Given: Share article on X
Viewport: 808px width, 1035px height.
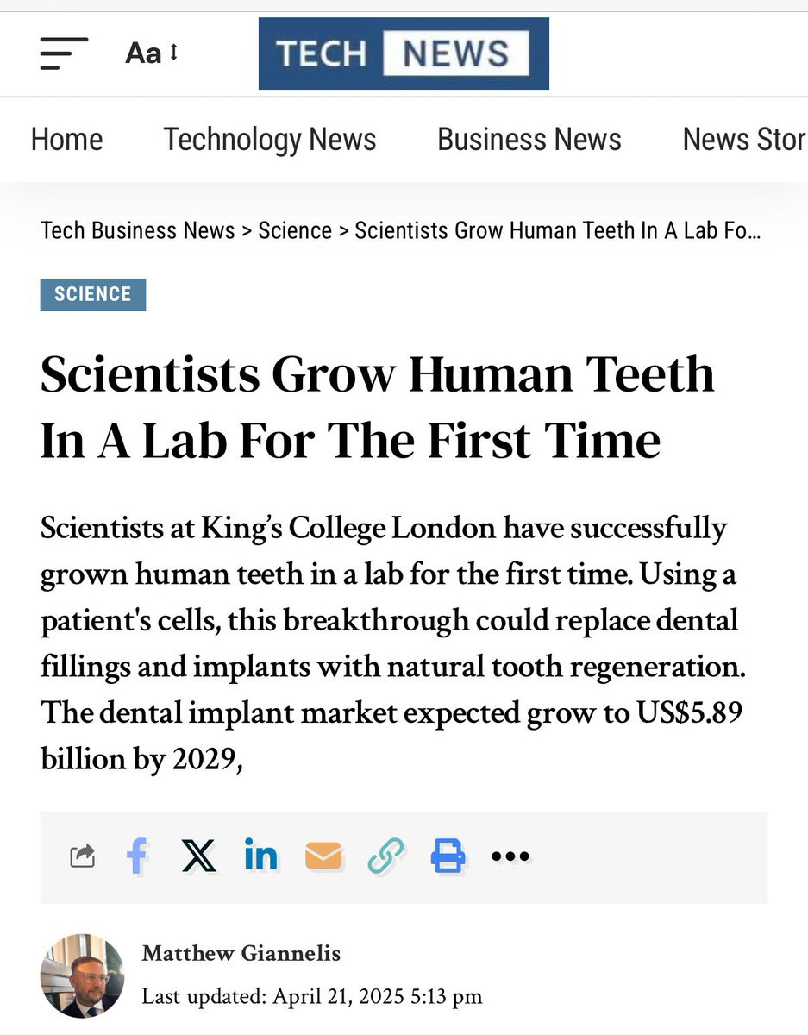Looking at the screenshot, I should click(x=199, y=856).
